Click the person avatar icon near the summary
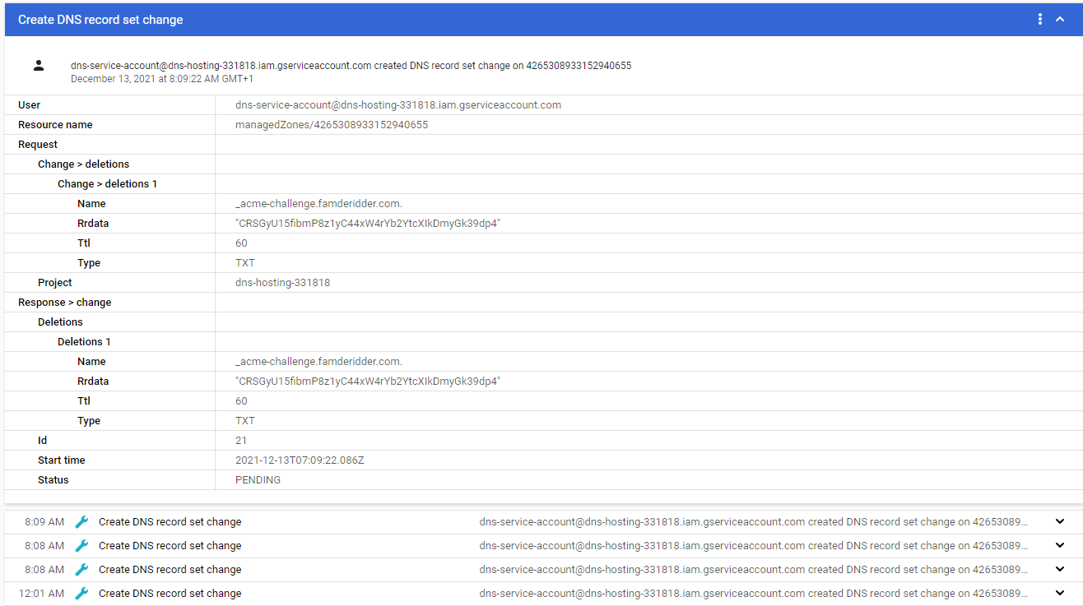Screen dimensions: 1083x606 click(38, 65)
